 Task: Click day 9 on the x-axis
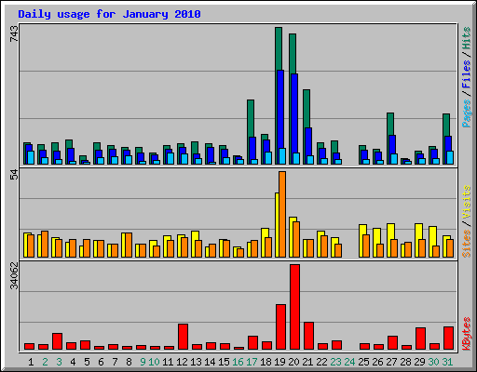(x=143, y=362)
